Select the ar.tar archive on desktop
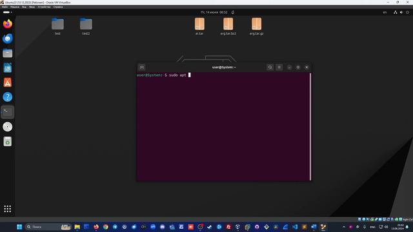The image size is (413, 232). tap(199, 26)
